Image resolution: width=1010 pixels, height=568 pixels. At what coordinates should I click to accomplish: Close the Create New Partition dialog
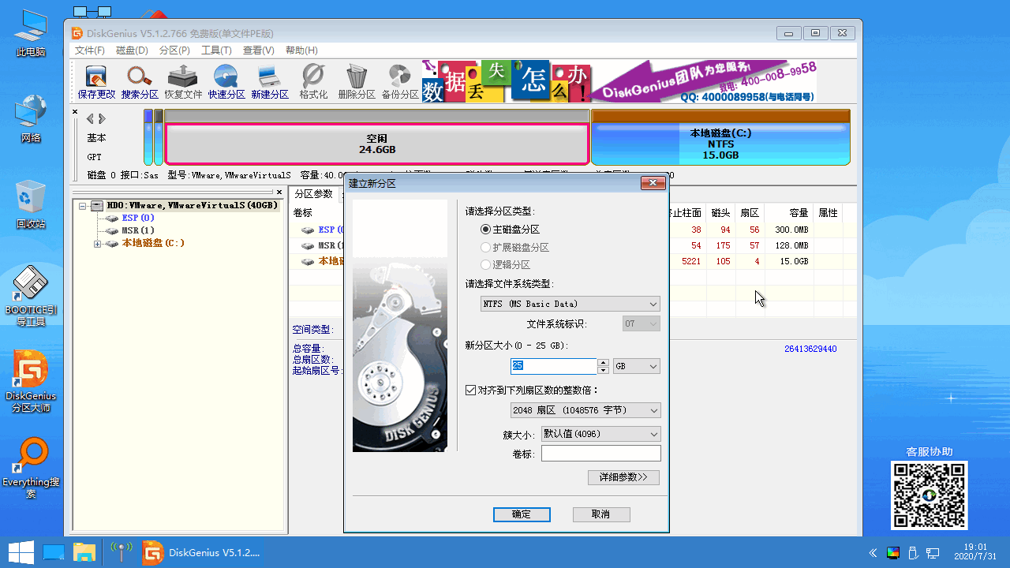[653, 184]
